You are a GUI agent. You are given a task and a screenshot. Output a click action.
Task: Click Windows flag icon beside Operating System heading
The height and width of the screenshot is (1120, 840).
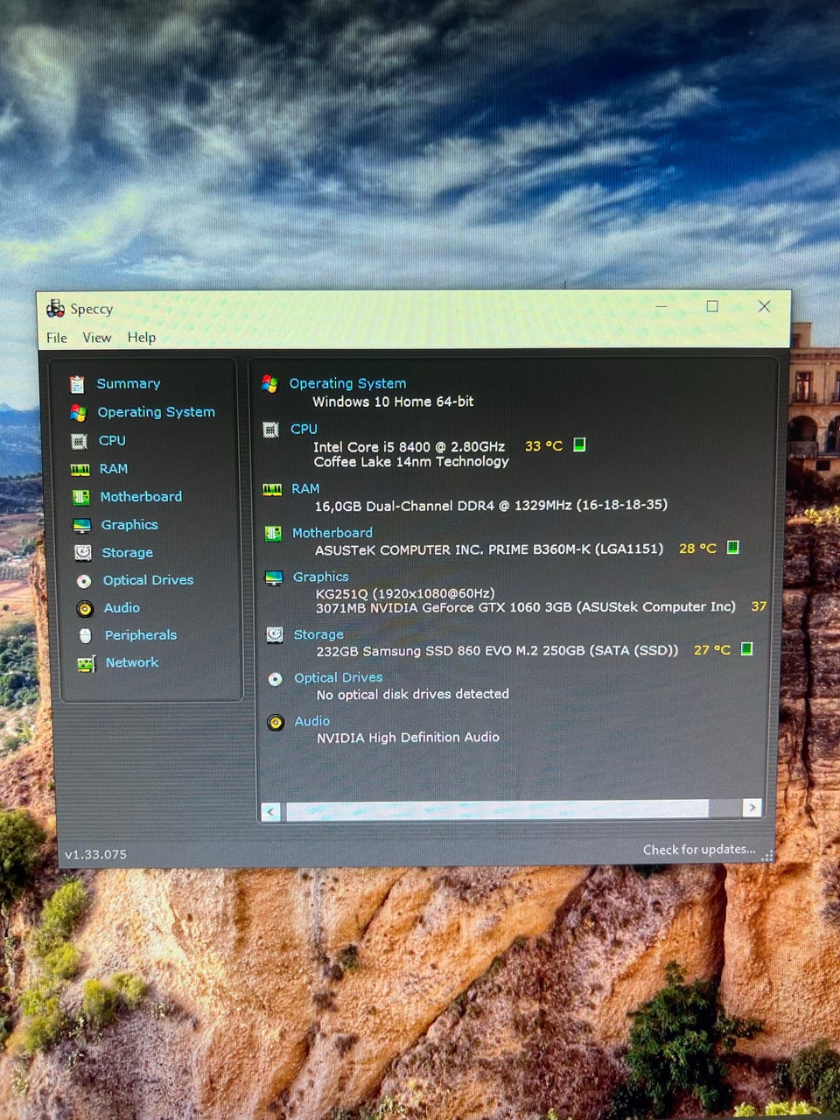coord(269,383)
